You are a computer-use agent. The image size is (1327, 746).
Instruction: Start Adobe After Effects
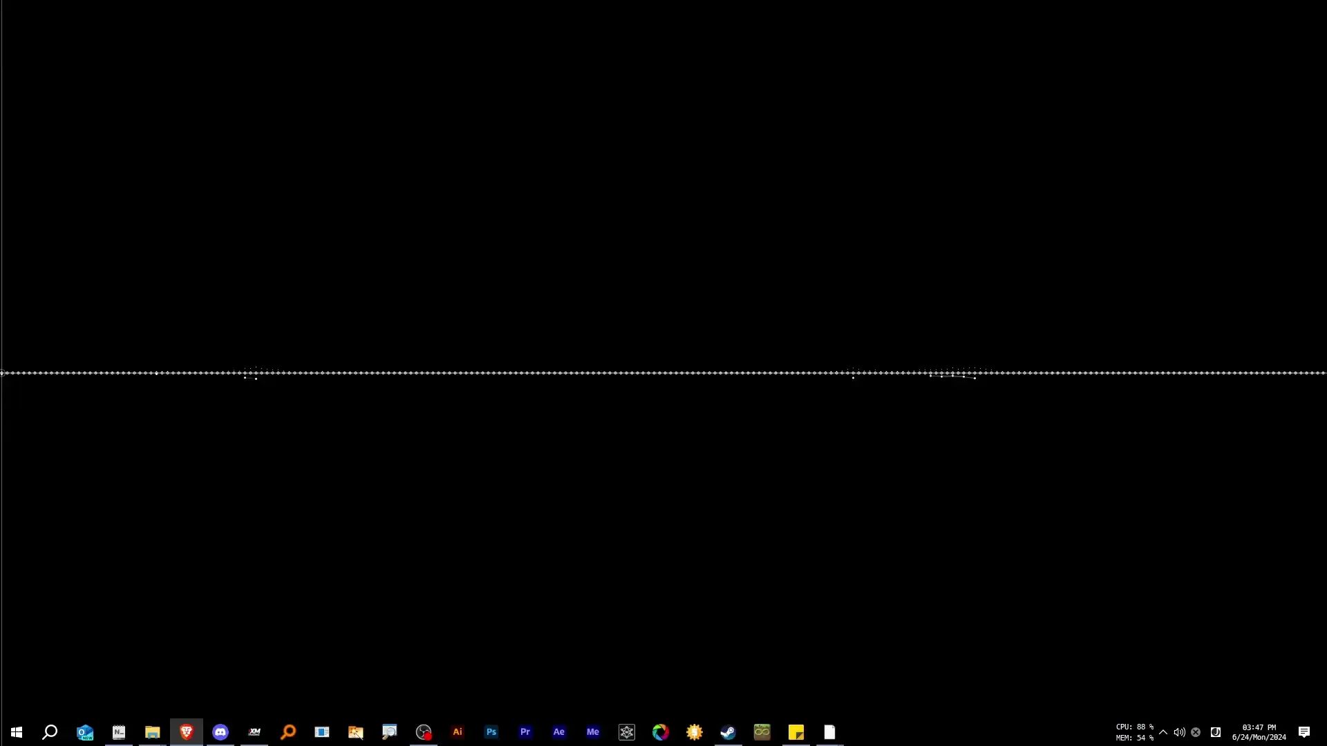tap(559, 732)
